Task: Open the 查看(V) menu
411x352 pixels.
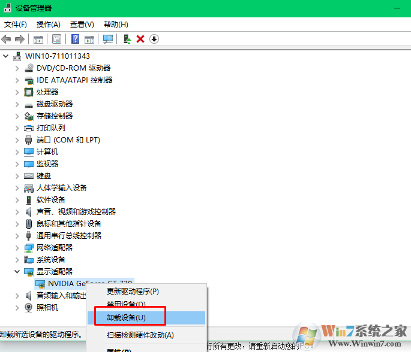Action: [82, 25]
